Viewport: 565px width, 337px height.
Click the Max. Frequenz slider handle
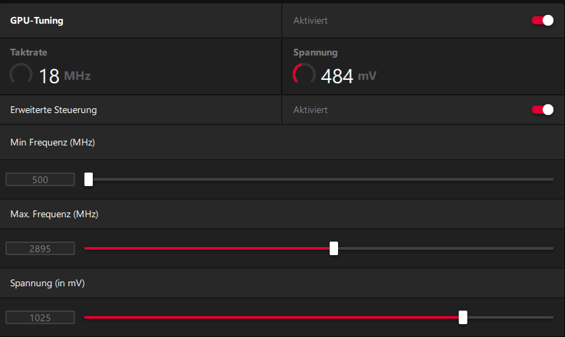[x=334, y=248]
